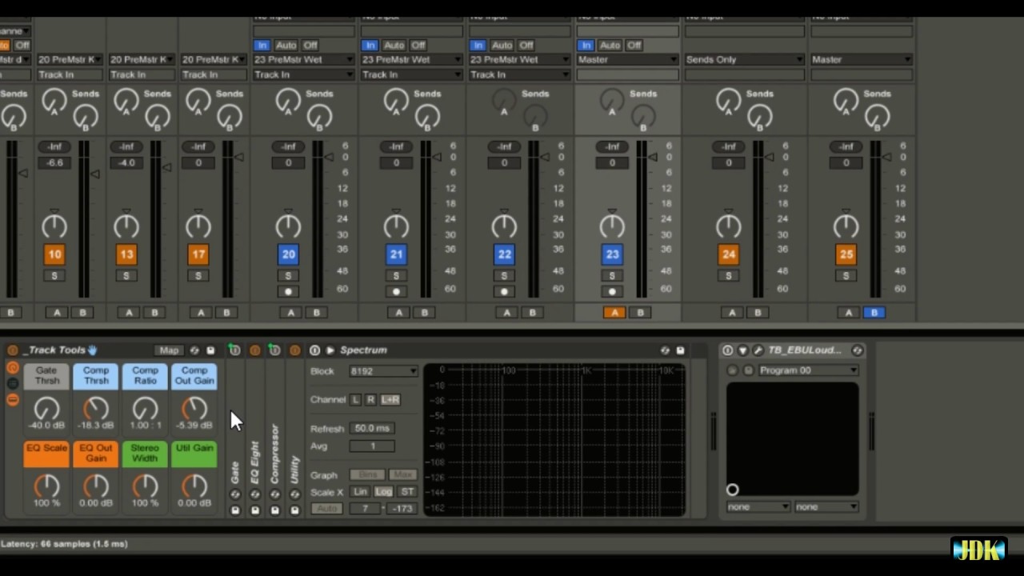Save the Utility preset
This screenshot has width=1024, height=576.
click(294, 510)
